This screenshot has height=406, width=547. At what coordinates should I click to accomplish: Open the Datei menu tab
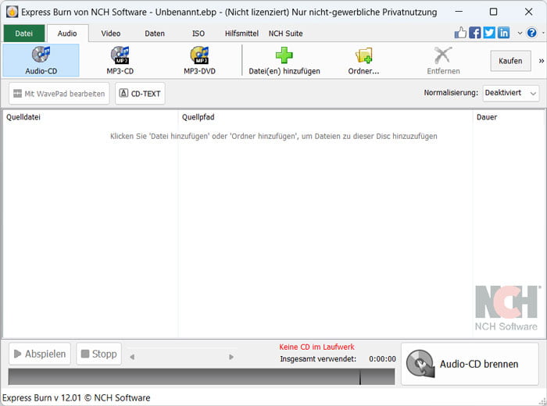point(23,34)
